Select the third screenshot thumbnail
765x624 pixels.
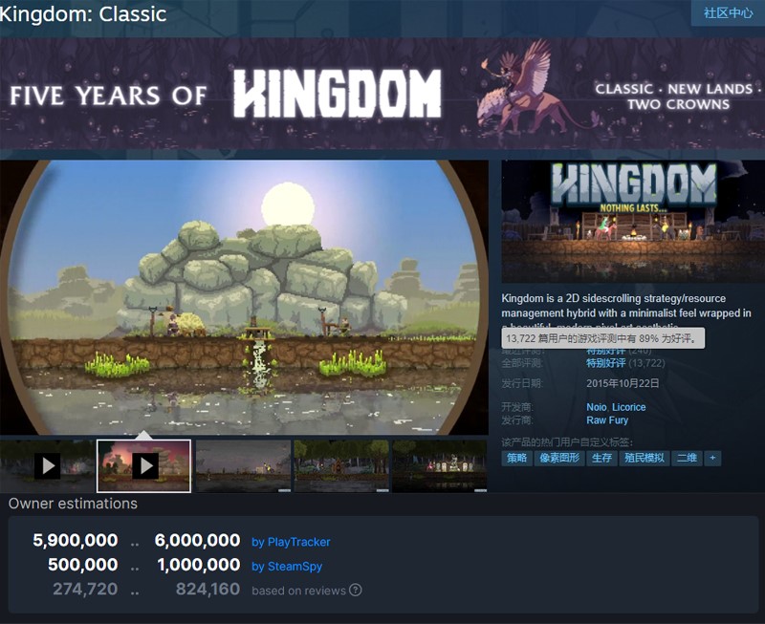pyautogui.click(x=243, y=466)
